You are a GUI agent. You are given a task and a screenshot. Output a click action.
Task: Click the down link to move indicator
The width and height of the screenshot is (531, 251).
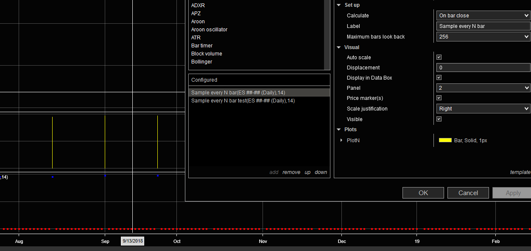click(x=321, y=172)
